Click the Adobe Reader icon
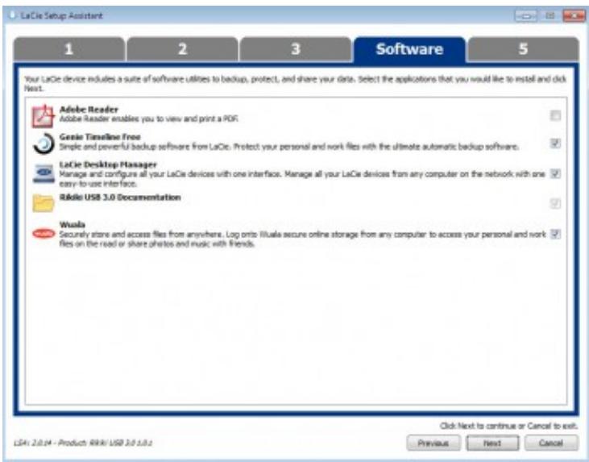 point(43,116)
